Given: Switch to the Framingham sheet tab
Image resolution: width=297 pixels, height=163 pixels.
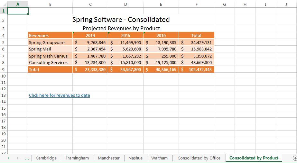Looking at the screenshot, I should (x=77, y=158).
